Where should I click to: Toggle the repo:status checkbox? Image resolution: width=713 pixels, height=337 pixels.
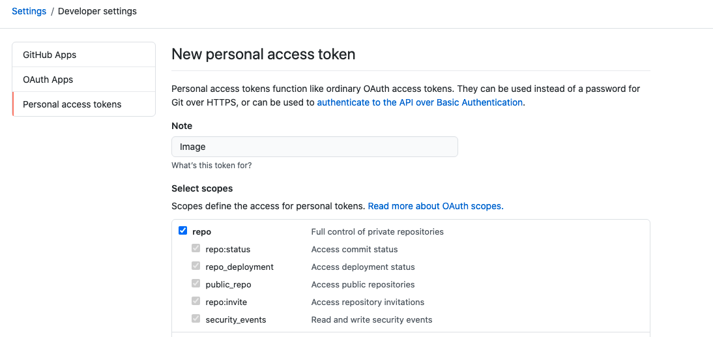click(x=196, y=248)
